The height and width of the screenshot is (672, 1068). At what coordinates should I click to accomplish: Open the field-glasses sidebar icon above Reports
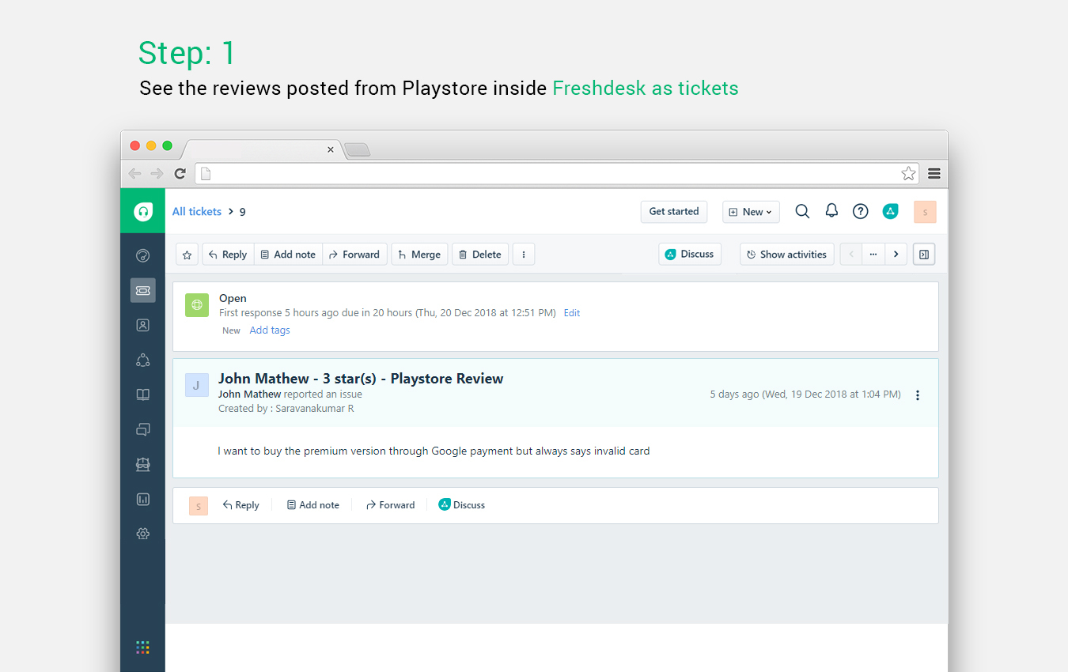142,464
